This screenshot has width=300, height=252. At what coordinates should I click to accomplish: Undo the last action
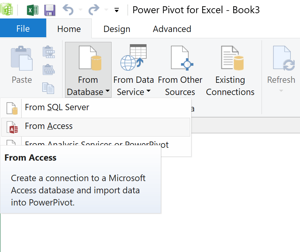tap(68, 10)
